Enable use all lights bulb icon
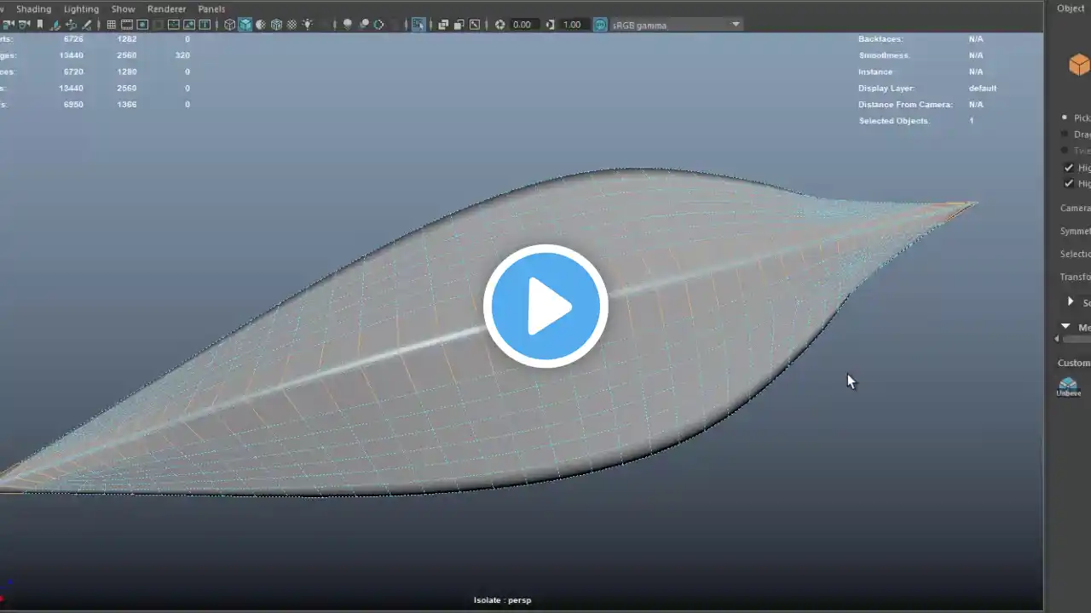This screenshot has width=1091, height=613. [x=307, y=25]
